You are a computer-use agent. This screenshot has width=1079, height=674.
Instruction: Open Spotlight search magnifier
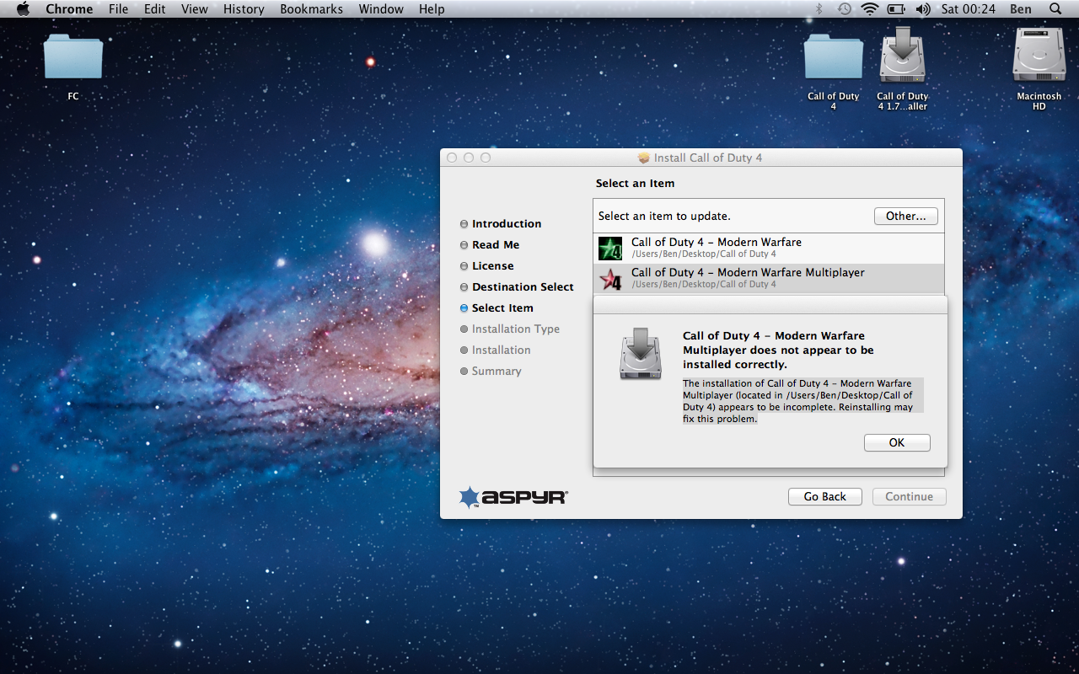[1055, 9]
